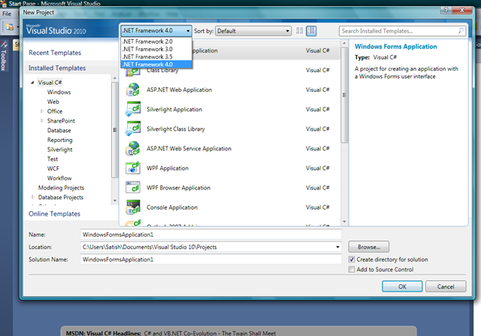The image size is (481, 336).
Task: Switch to small icons view
Action: 299,31
